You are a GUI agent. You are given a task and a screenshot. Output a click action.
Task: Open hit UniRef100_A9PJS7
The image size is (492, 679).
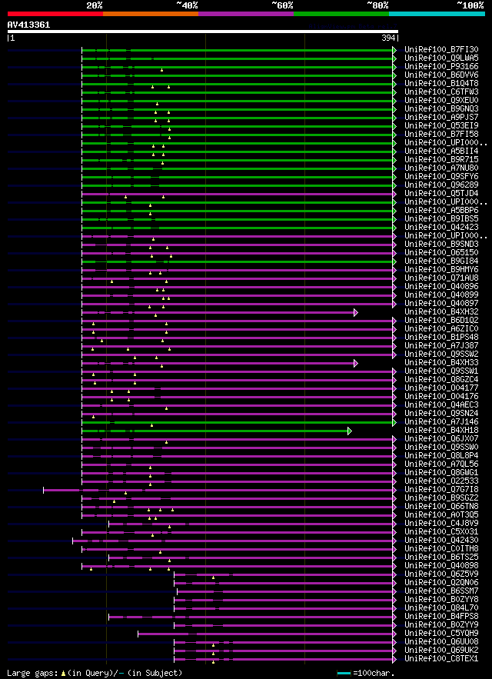[441, 118]
